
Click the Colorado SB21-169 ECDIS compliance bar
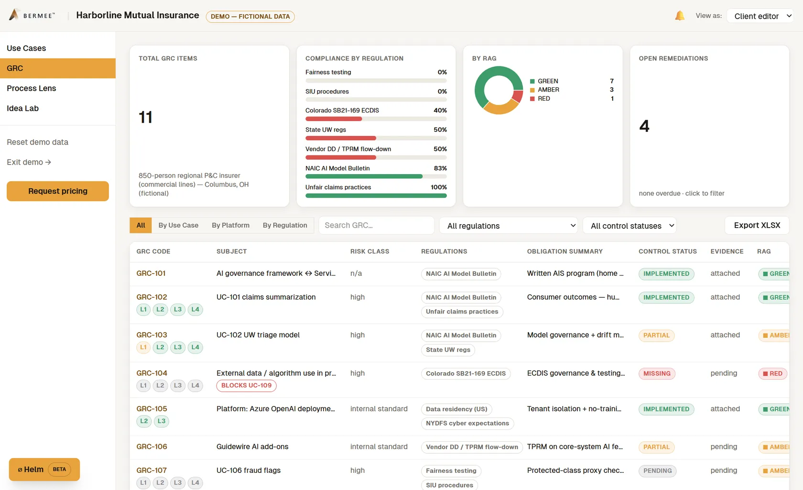point(376,119)
